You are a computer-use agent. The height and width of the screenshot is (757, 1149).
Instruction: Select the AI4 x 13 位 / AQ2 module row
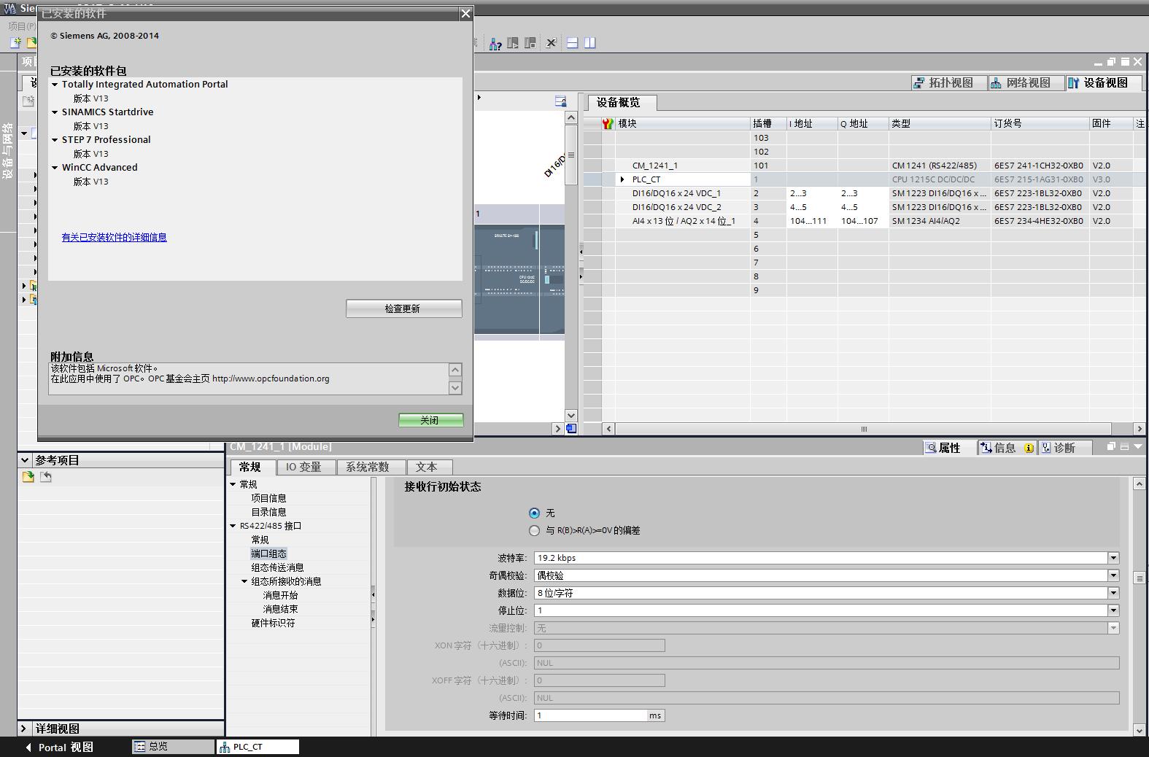click(x=864, y=221)
